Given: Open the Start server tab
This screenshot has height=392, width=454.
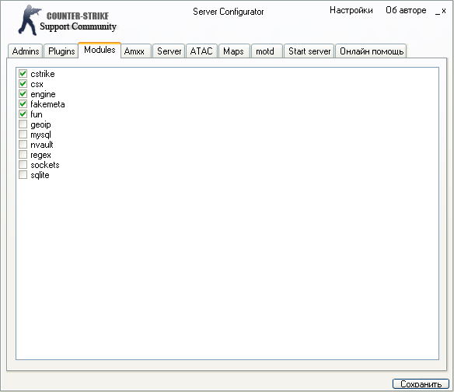Looking at the screenshot, I should tap(309, 51).
